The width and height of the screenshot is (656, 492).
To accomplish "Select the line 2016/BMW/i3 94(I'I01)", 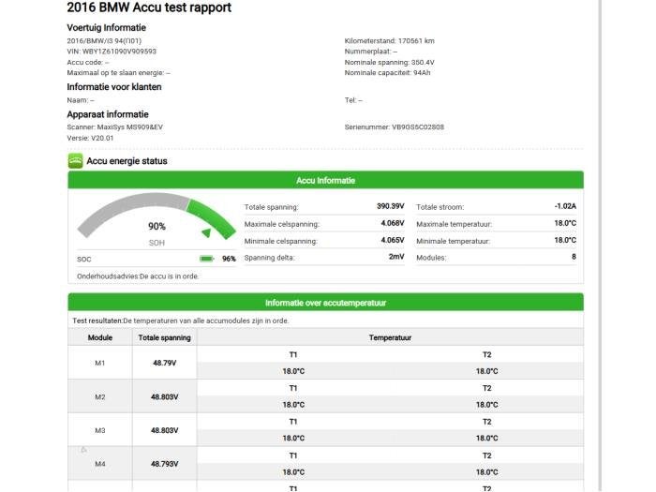I will (x=104, y=40).
